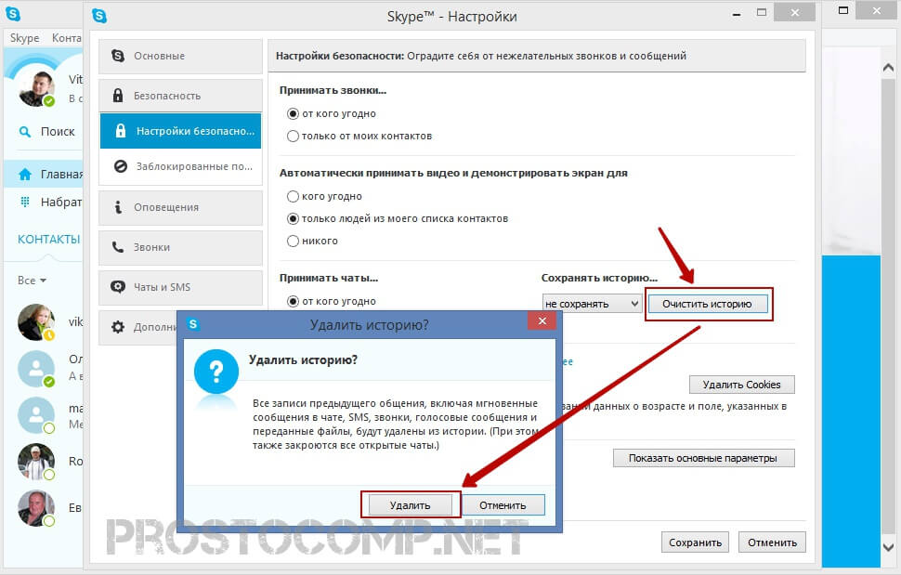Open the Skype menu

click(x=25, y=38)
